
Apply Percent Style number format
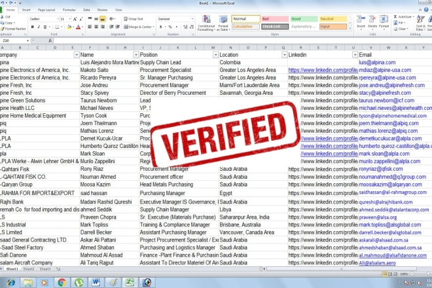tap(170, 27)
